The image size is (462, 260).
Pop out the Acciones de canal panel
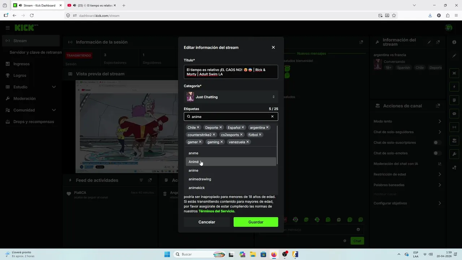click(x=438, y=106)
